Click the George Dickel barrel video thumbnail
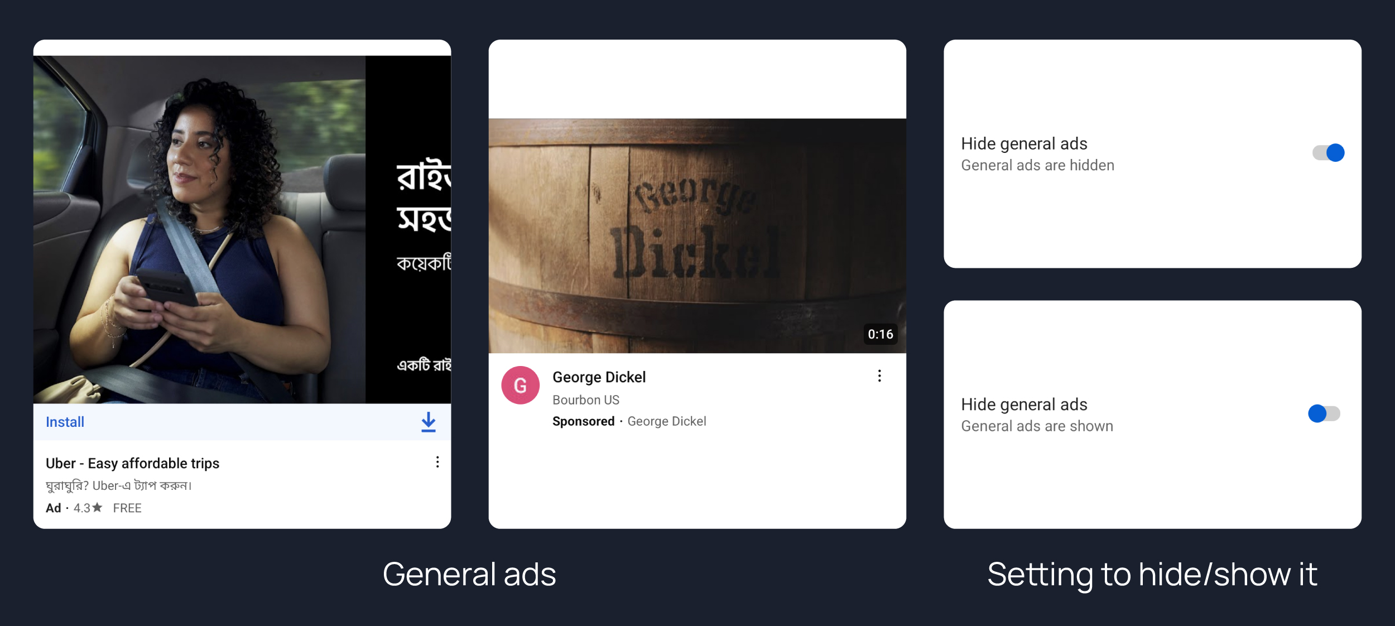 click(697, 235)
